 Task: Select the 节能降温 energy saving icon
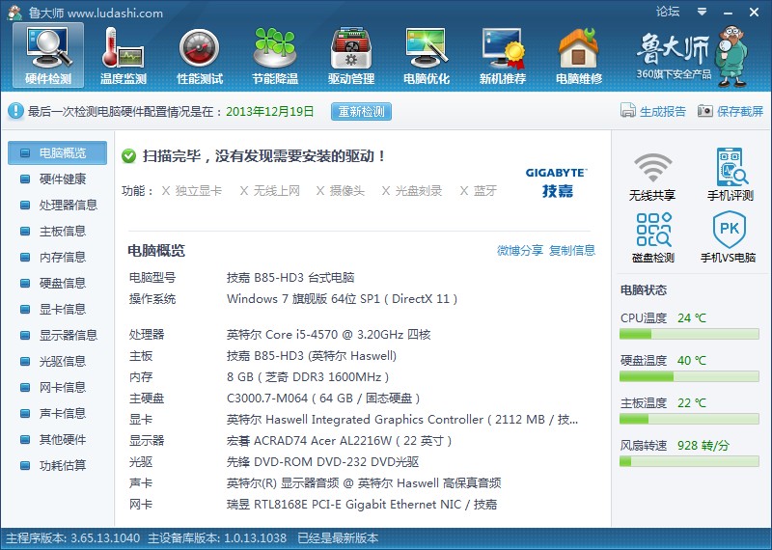point(275,54)
